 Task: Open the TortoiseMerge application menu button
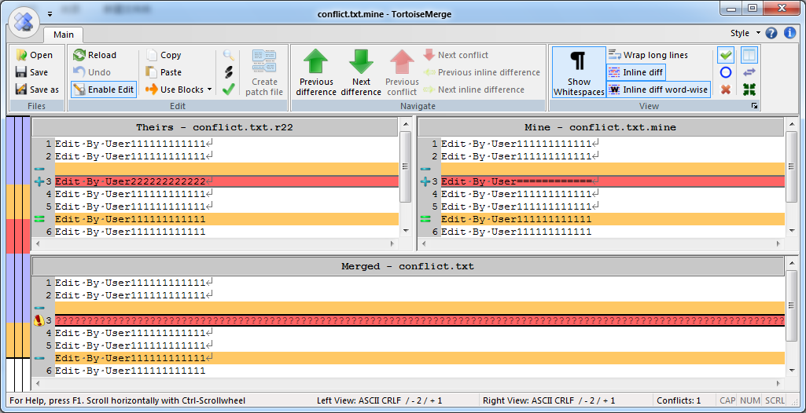click(x=24, y=22)
